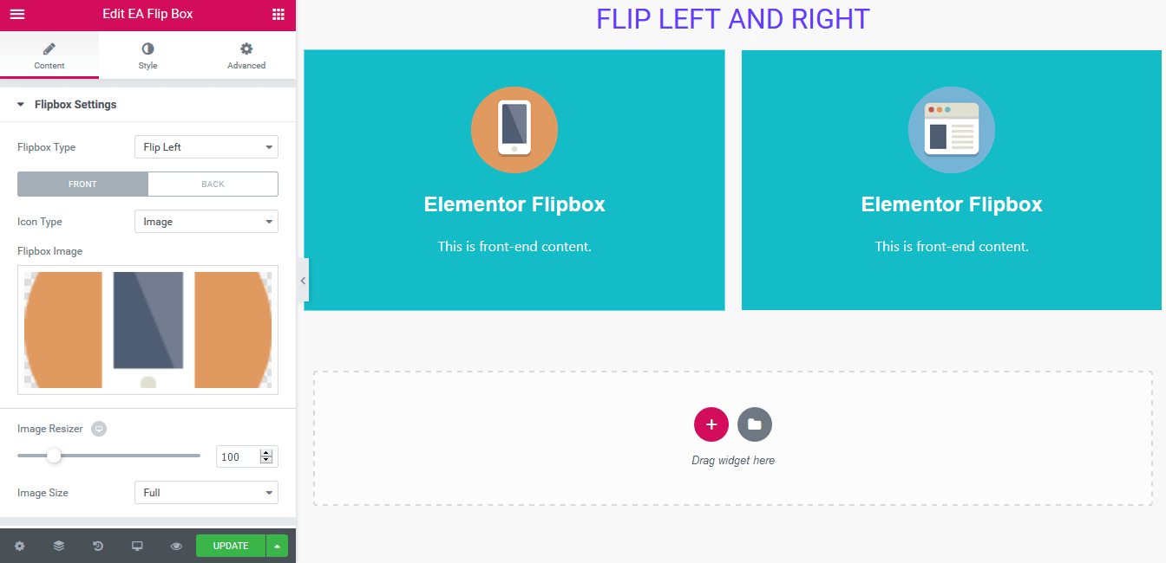Image resolution: width=1166 pixels, height=563 pixels.
Task: Open the Flipbox Type dropdown
Action: tap(206, 146)
